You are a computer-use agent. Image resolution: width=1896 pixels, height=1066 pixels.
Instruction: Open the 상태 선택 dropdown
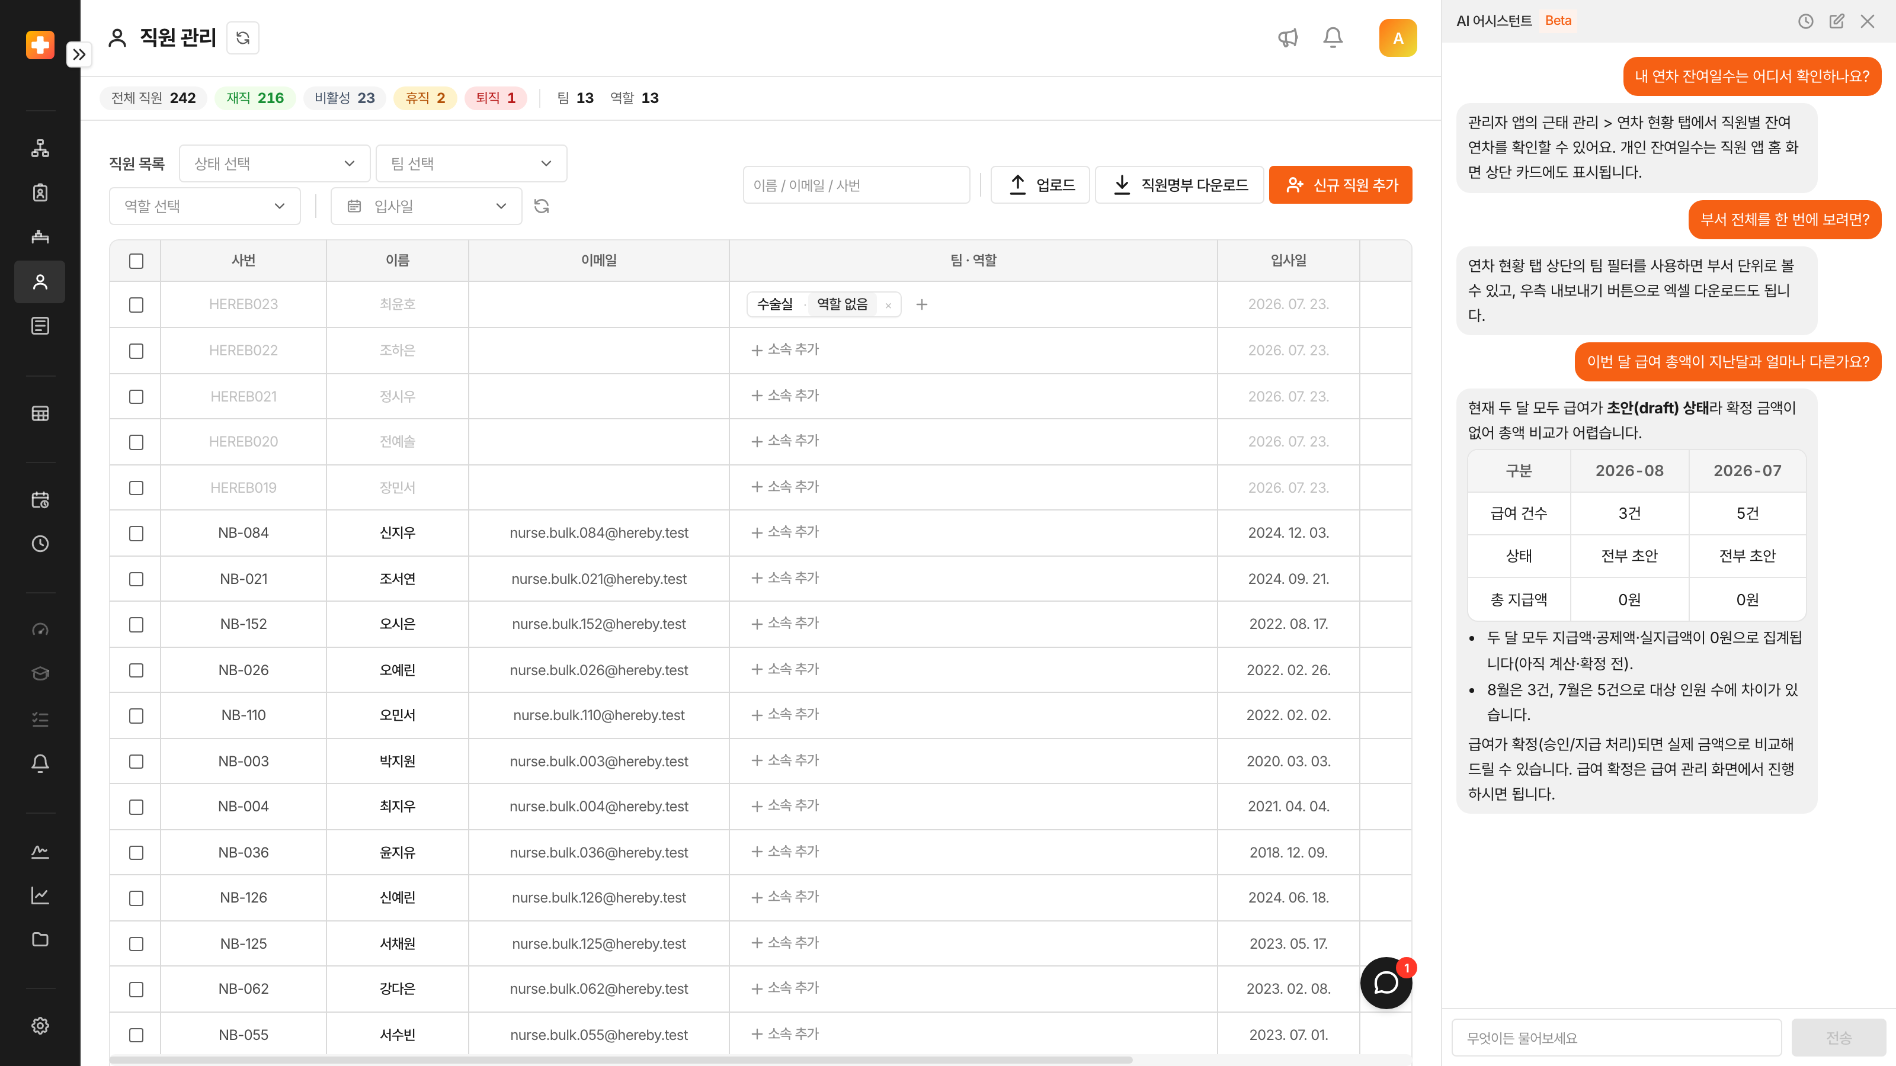click(274, 163)
